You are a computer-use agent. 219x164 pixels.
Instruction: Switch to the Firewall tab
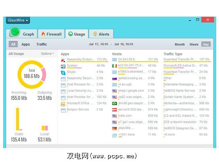pyautogui.click(x=51, y=34)
